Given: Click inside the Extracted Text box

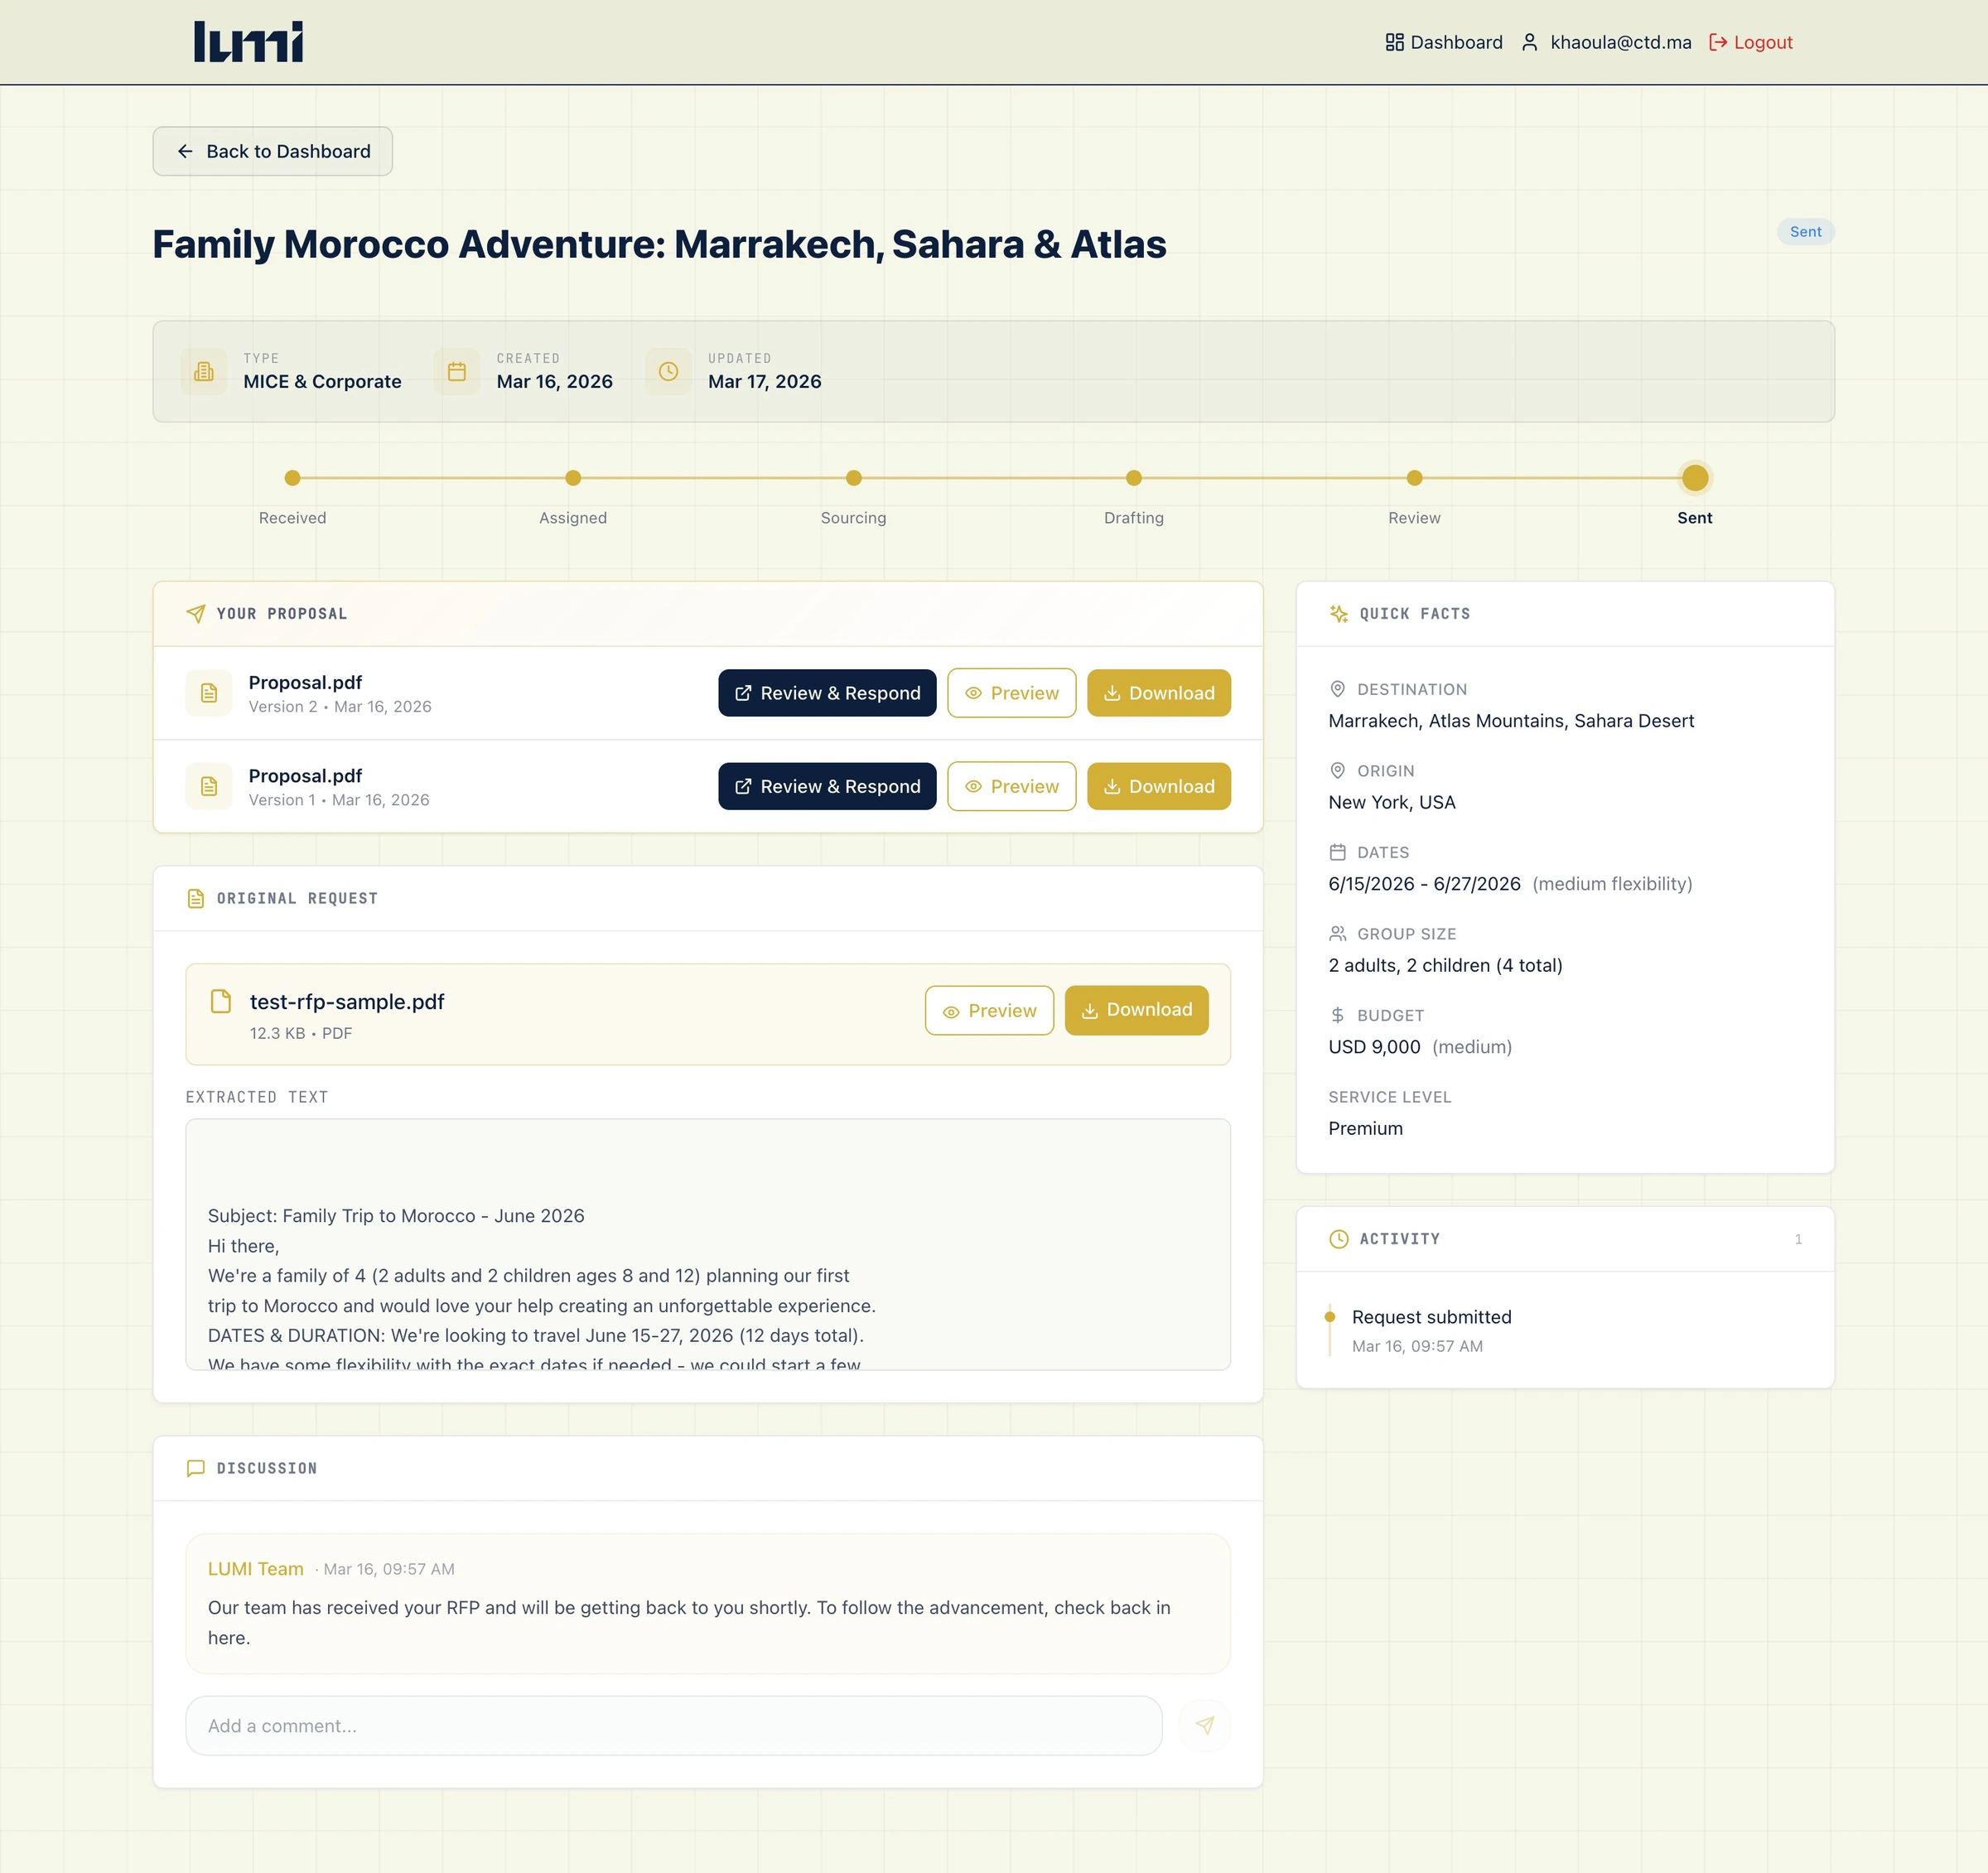Looking at the screenshot, I should click(x=708, y=1244).
